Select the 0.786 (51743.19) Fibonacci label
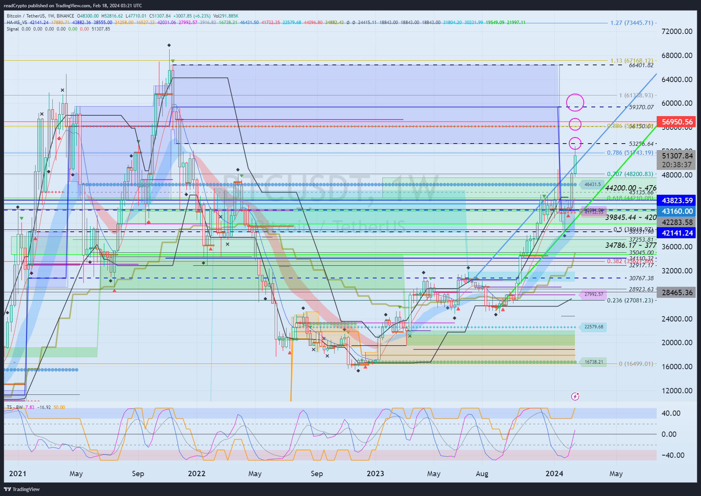Screen dimensions: 701x496 click(630, 153)
